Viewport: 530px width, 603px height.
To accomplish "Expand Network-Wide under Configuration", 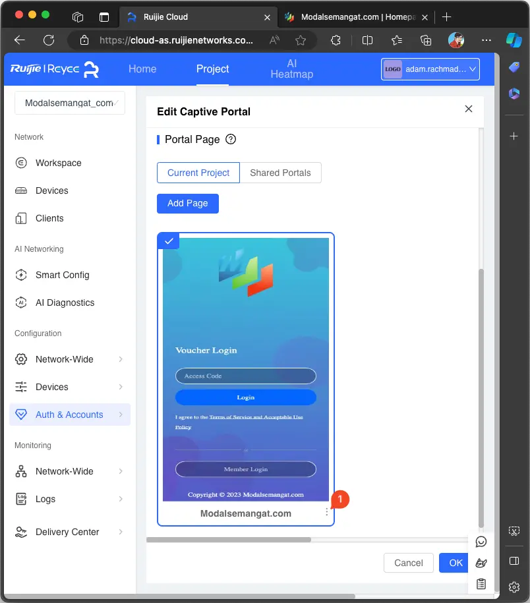I will coord(69,359).
